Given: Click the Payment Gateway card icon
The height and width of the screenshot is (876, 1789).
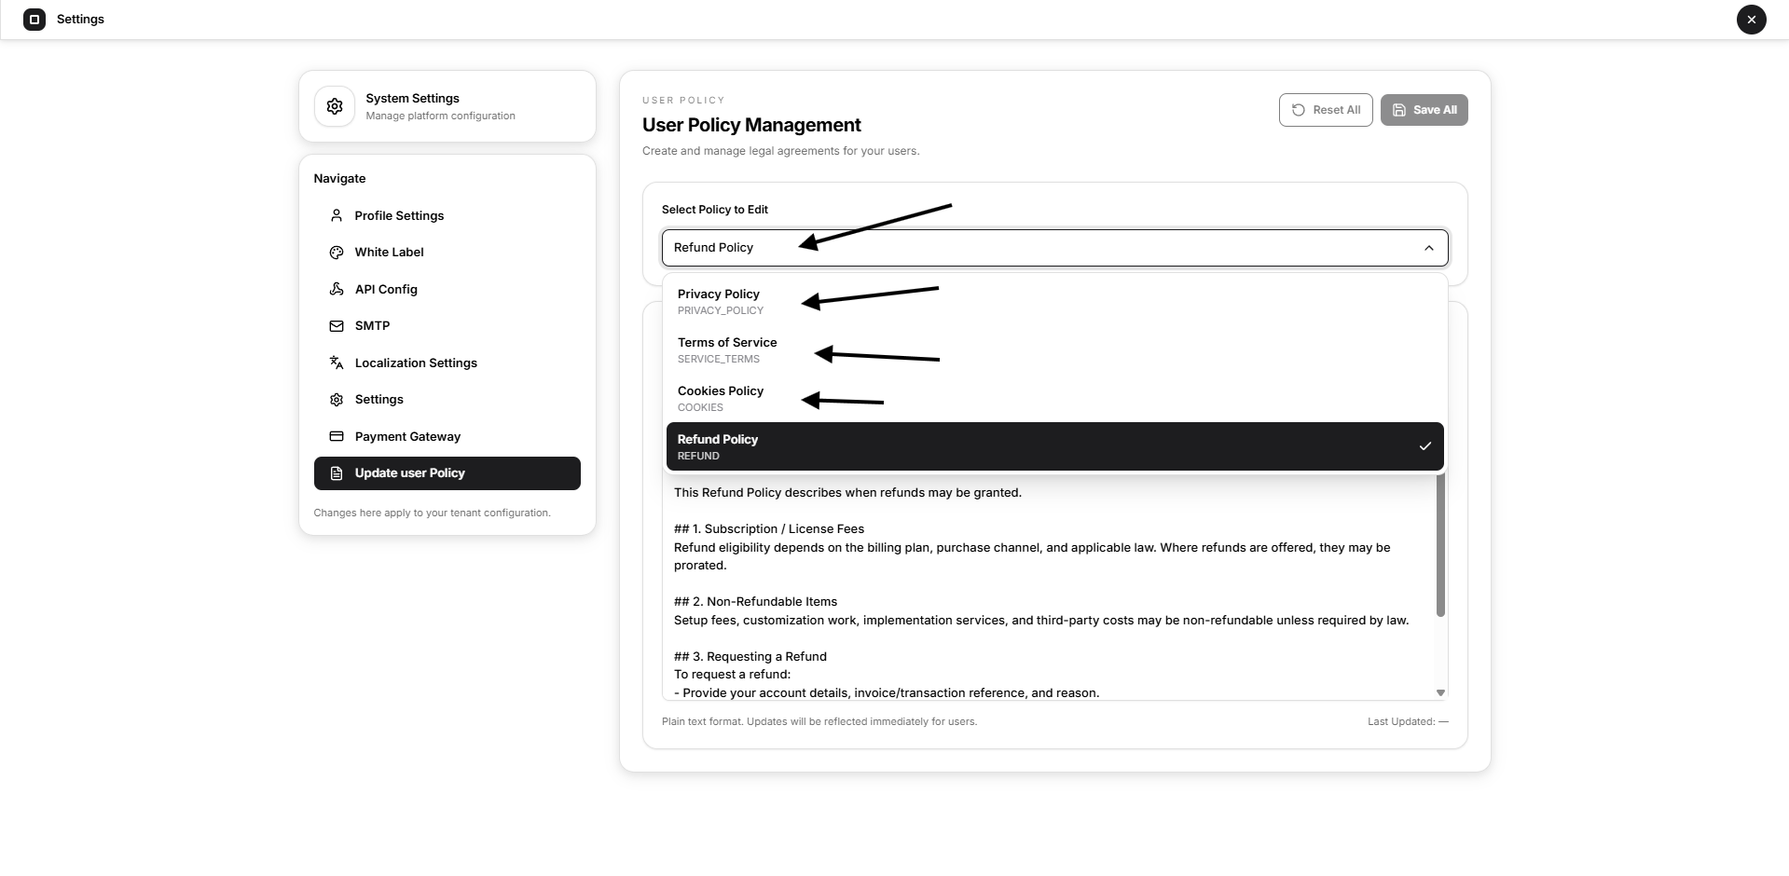Looking at the screenshot, I should point(337,436).
